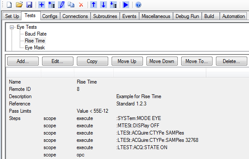Go to the Subroutines tab
Viewport: 249px width, 159px height.
(x=105, y=16)
